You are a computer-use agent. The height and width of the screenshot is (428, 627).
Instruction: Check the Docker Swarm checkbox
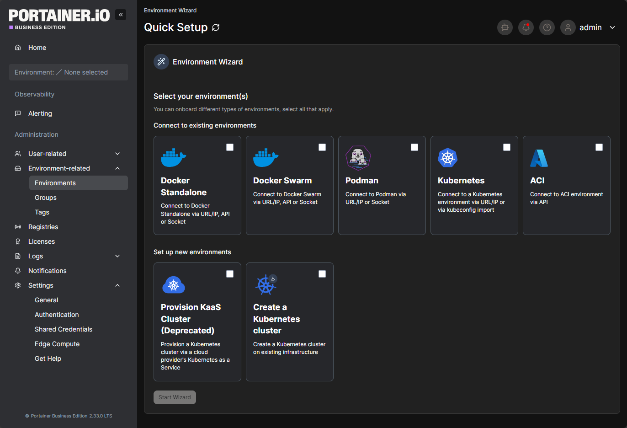pyautogui.click(x=322, y=147)
